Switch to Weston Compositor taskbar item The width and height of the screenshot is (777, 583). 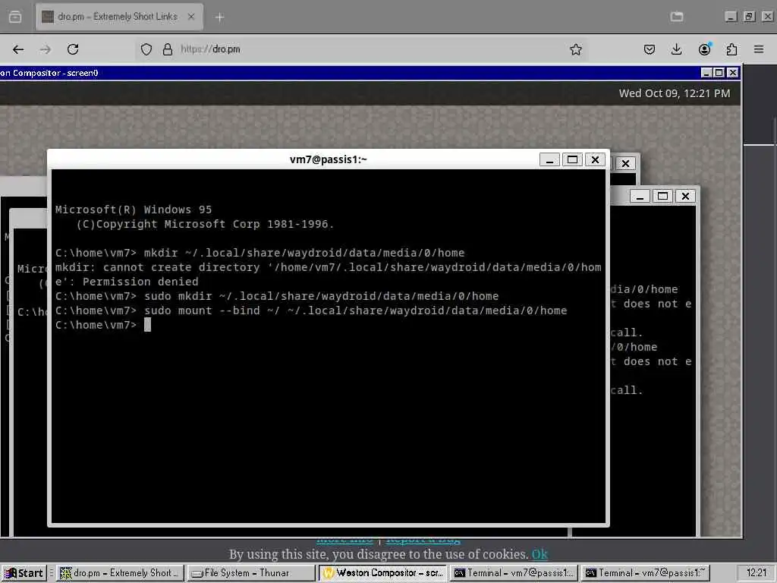click(x=382, y=573)
